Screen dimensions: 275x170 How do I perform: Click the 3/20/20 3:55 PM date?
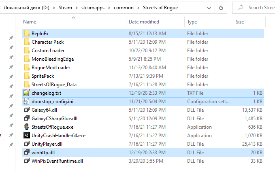146,161
